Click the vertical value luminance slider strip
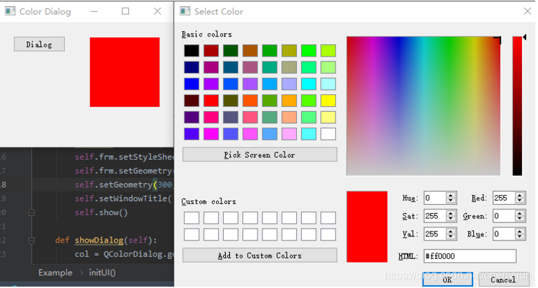Image resolution: width=538 pixels, height=288 pixels. pyautogui.click(x=517, y=106)
